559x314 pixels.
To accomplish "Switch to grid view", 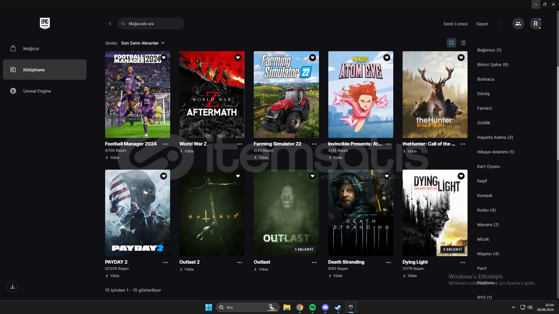I will [451, 43].
